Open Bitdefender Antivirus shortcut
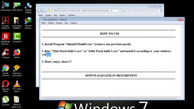Screen dimensions: 194x109 [5, 39]
